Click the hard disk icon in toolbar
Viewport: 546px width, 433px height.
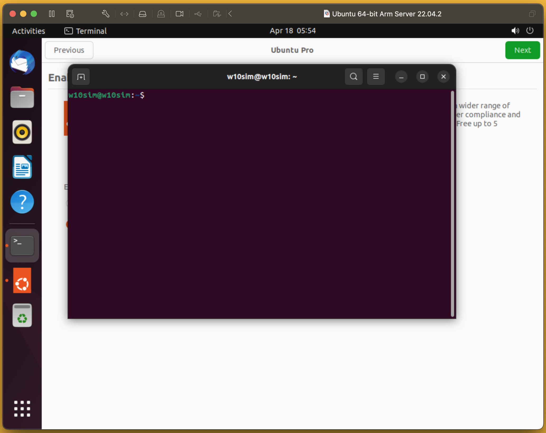[x=143, y=14]
